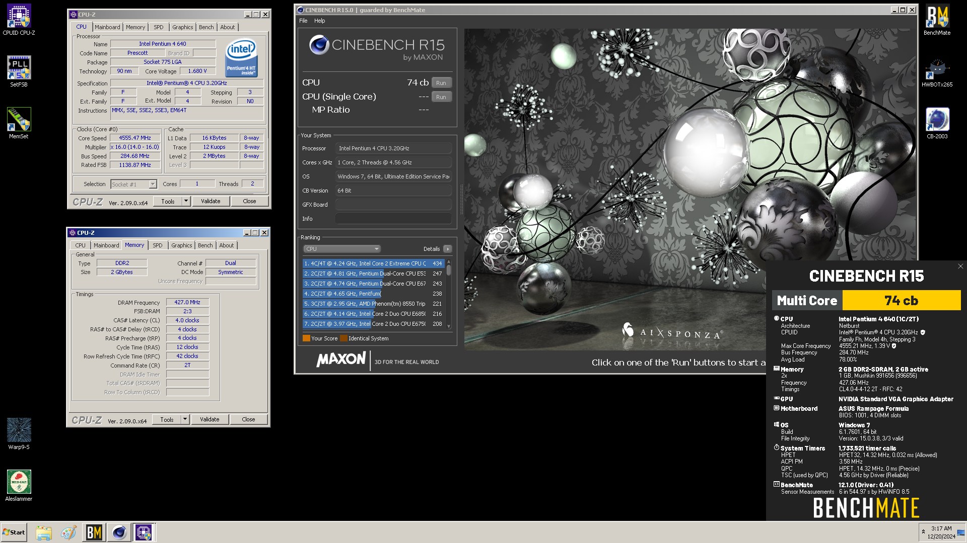967x543 pixels.
Task: Open Paint from the taskbar
Action: [68, 532]
